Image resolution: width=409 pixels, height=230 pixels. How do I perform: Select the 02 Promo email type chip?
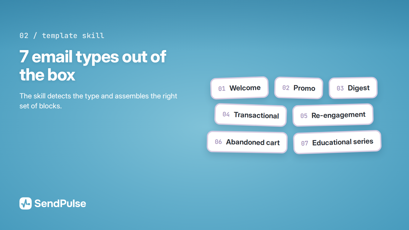[299, 88]
